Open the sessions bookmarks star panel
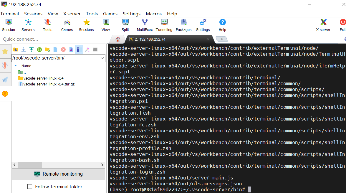This screenshot has width=346, height=193. pos(5,52)
